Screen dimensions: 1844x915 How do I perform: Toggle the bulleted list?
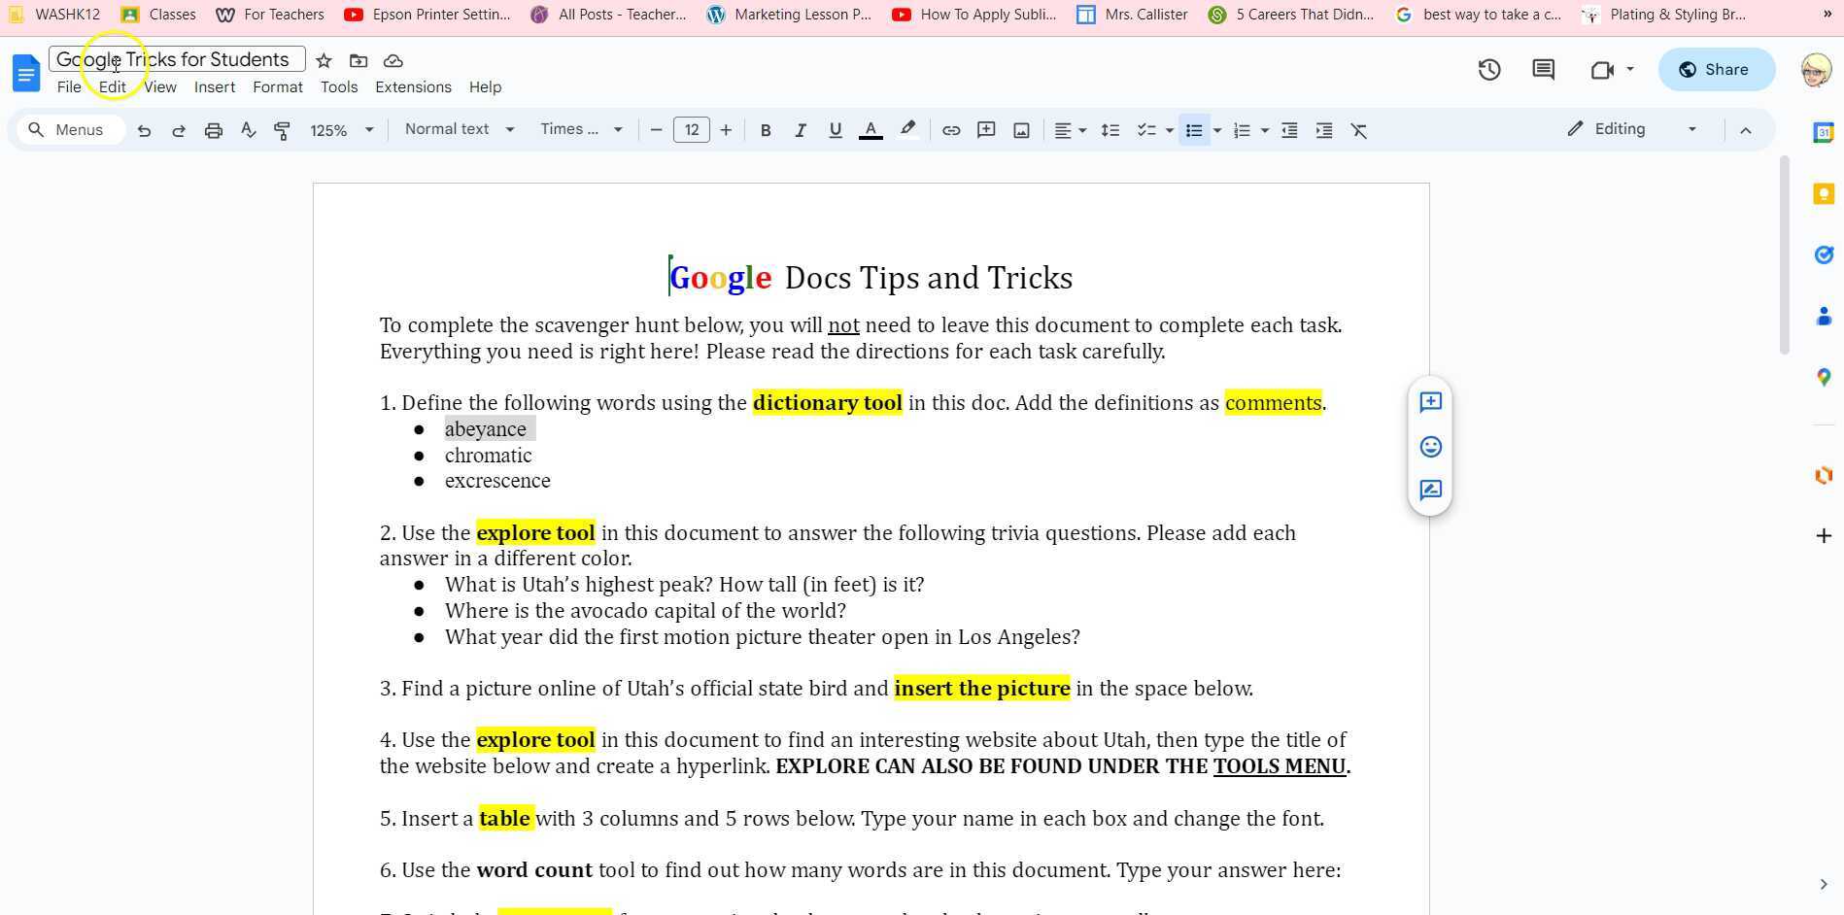click(1193, 129)
